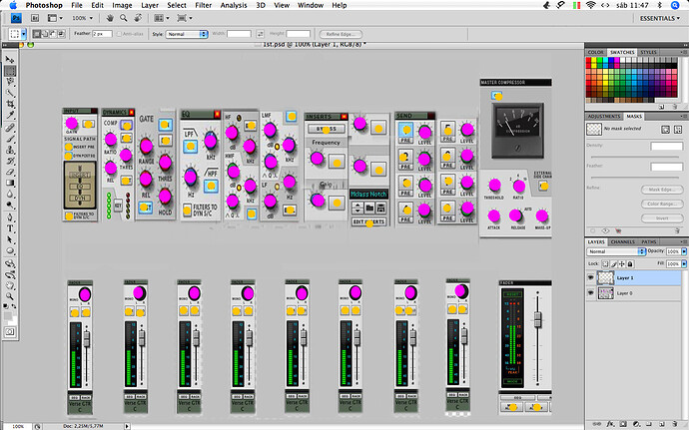Select the Eyedropper tool
Image resolution: width=689 pixels, height=430 pixels.
(x=10, y=116)
